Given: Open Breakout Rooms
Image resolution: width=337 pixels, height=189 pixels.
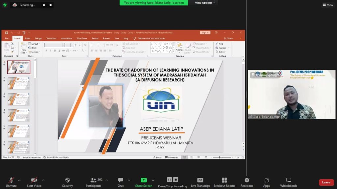Looking at the screenshot, I should [224, 182].
